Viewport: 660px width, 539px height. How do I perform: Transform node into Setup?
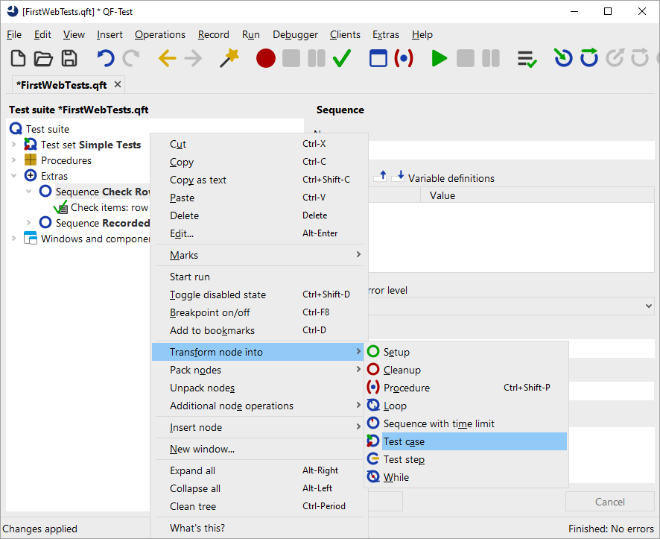(x=466, y=352)
